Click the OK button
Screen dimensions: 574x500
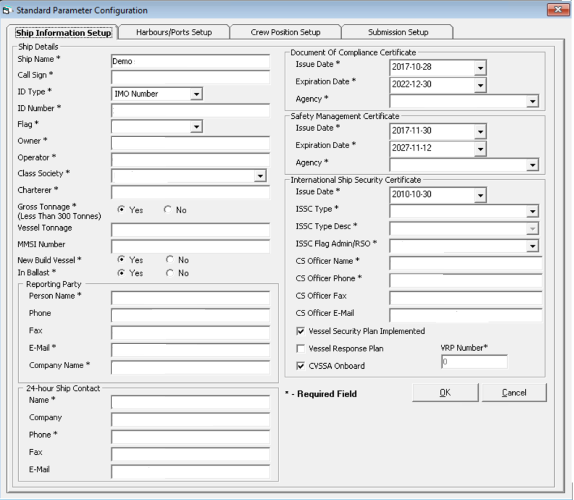[x=445, y=393]
